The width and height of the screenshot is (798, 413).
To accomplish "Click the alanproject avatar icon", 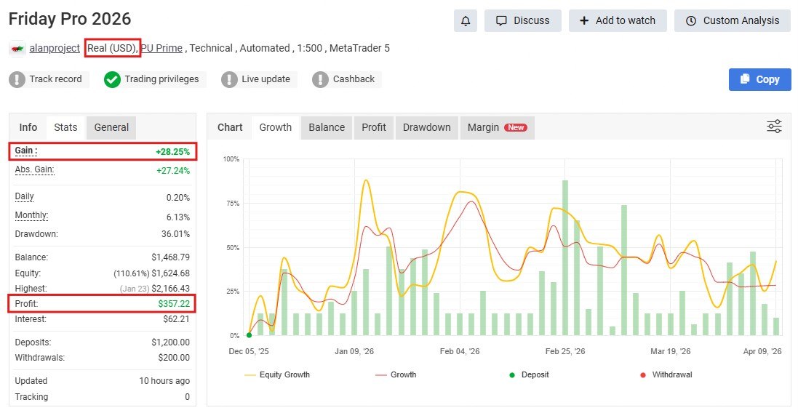I will click(x=17, y=49).
